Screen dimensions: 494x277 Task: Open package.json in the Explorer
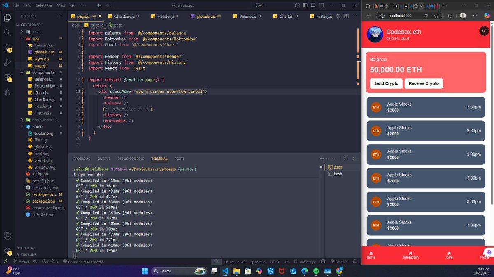coord(44,201)
